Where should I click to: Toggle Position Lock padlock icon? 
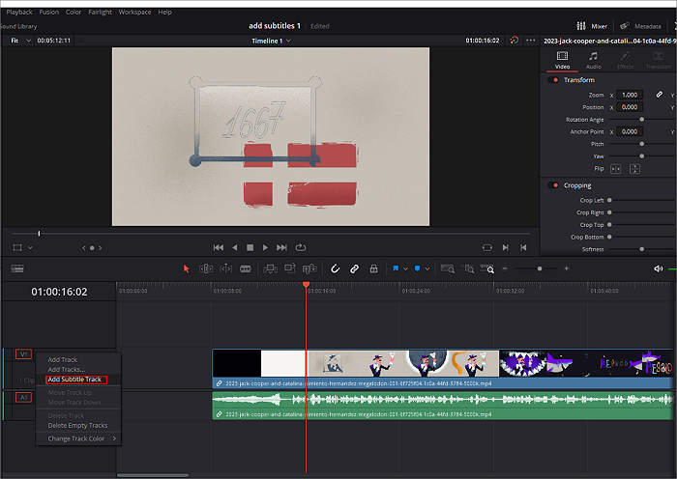point(374,268)
